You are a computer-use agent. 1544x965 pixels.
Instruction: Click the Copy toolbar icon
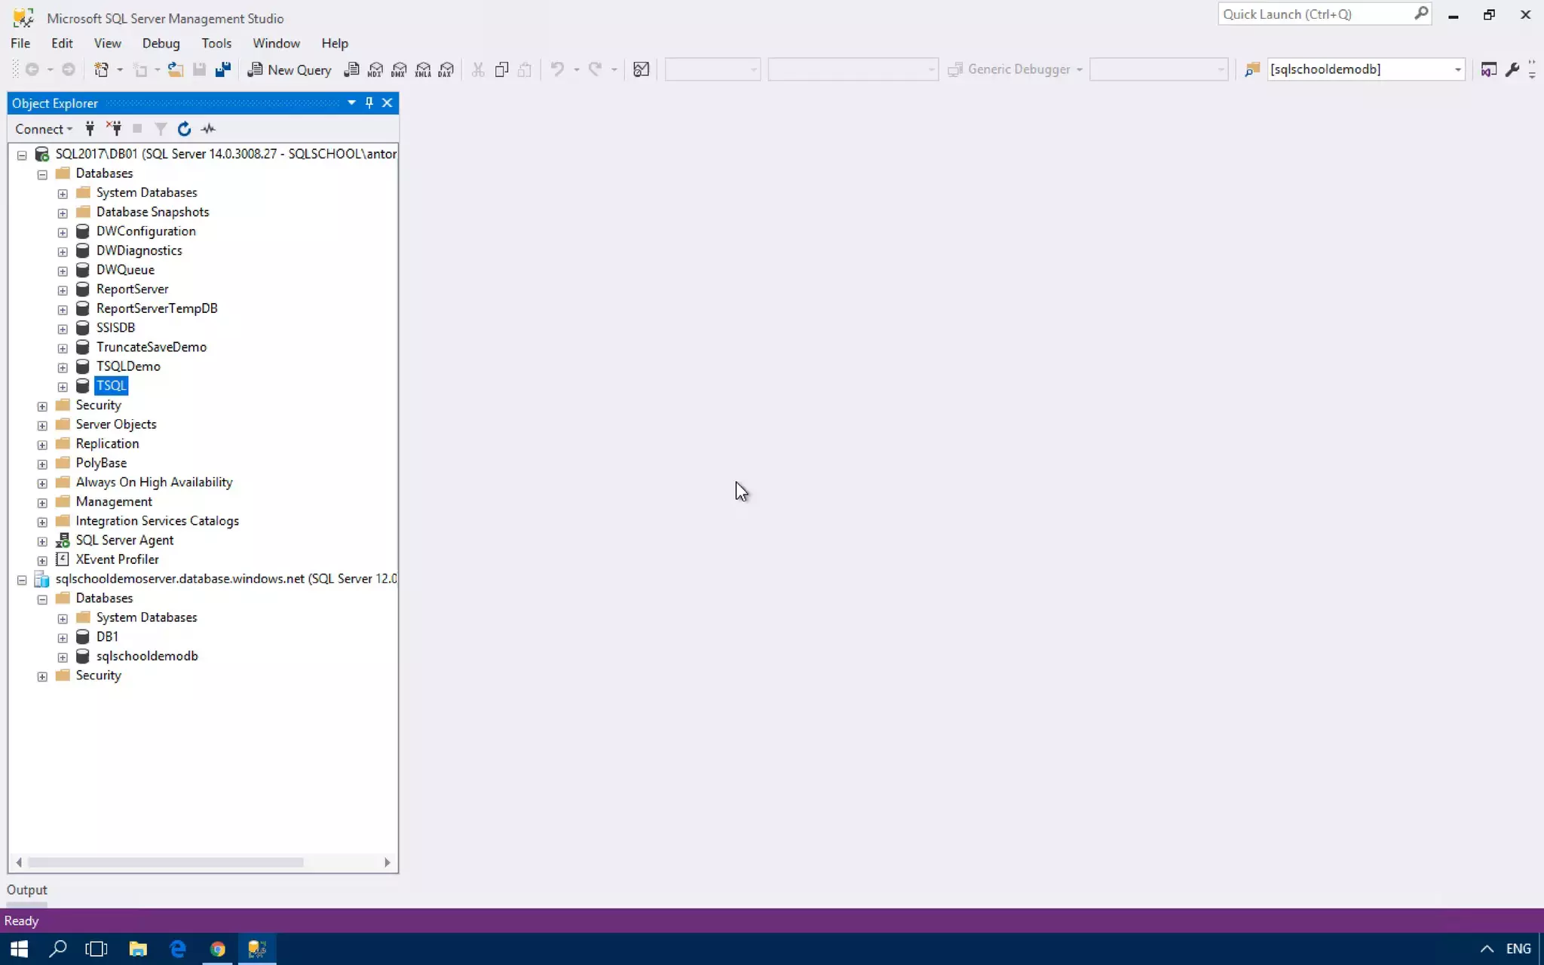click(x=501, y=69)
